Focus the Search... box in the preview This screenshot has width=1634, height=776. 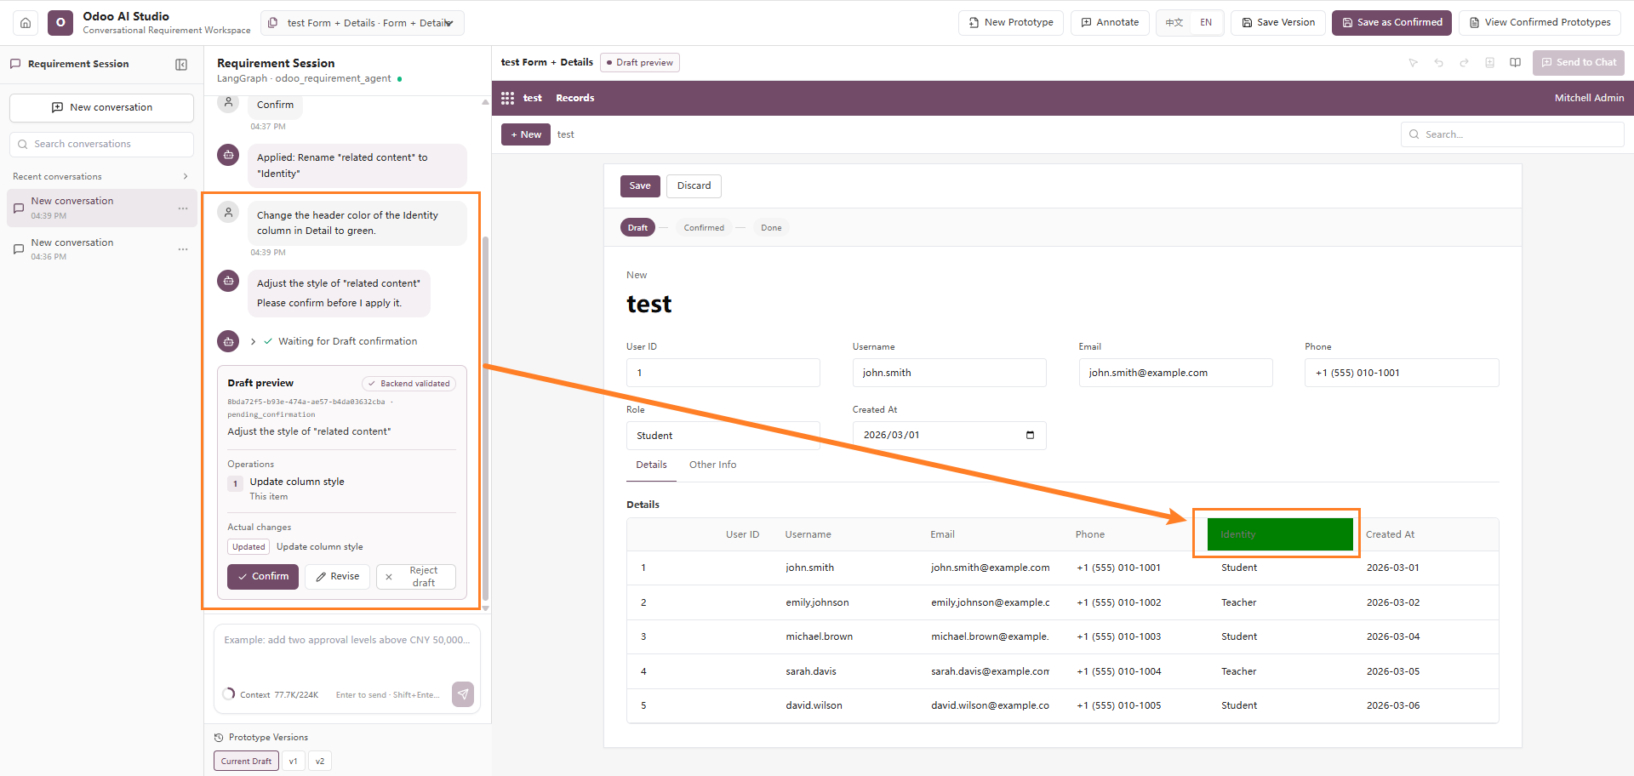point(1512,134)
